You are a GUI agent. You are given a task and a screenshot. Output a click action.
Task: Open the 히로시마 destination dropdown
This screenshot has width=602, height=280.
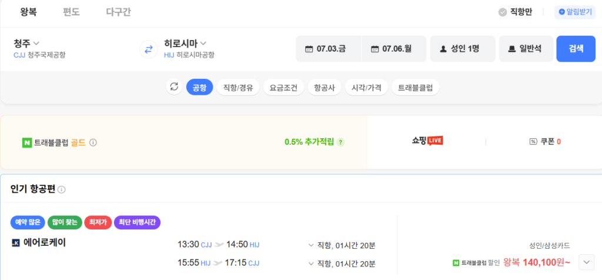185,43
